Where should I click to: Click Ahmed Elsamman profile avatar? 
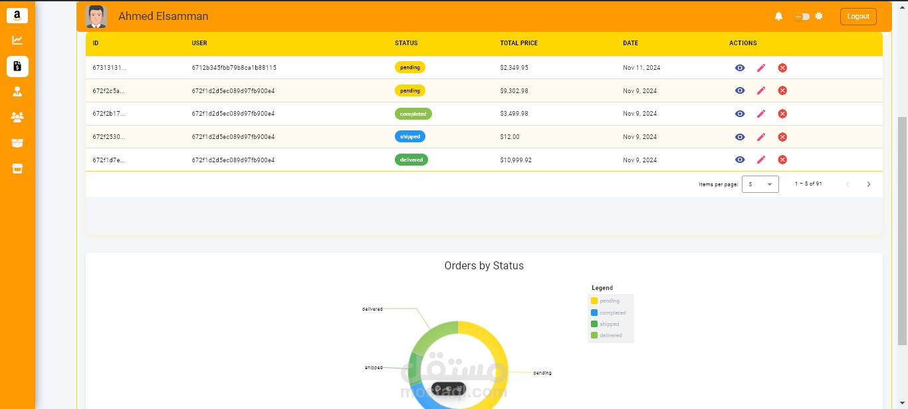point(96,16)
